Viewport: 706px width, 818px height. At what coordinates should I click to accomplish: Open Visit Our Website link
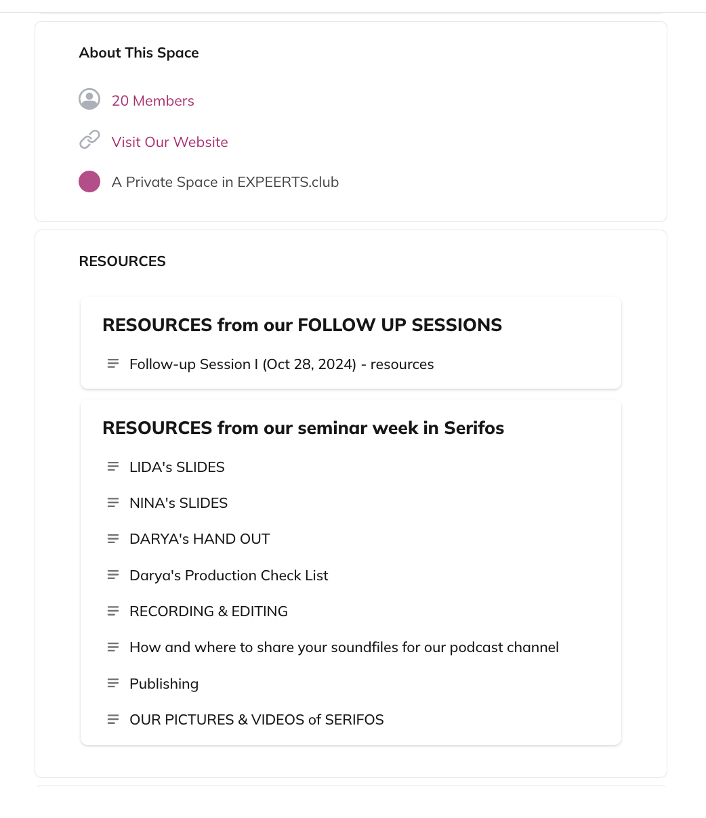[169, 142]
